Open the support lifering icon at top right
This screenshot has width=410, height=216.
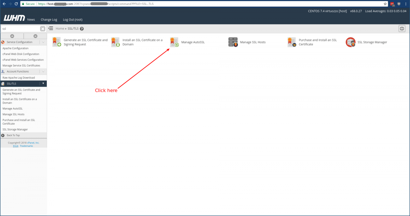pyautogui.click(x=402, y=29)
